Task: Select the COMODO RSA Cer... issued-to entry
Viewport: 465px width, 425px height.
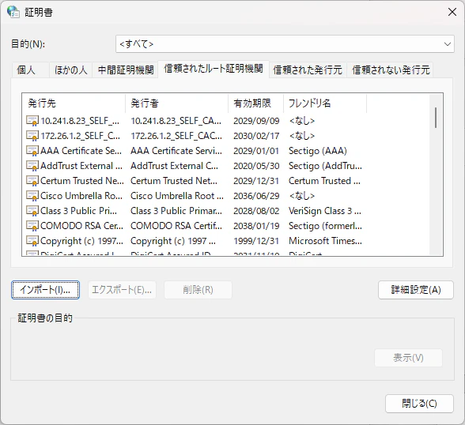Action: (81, 226)
